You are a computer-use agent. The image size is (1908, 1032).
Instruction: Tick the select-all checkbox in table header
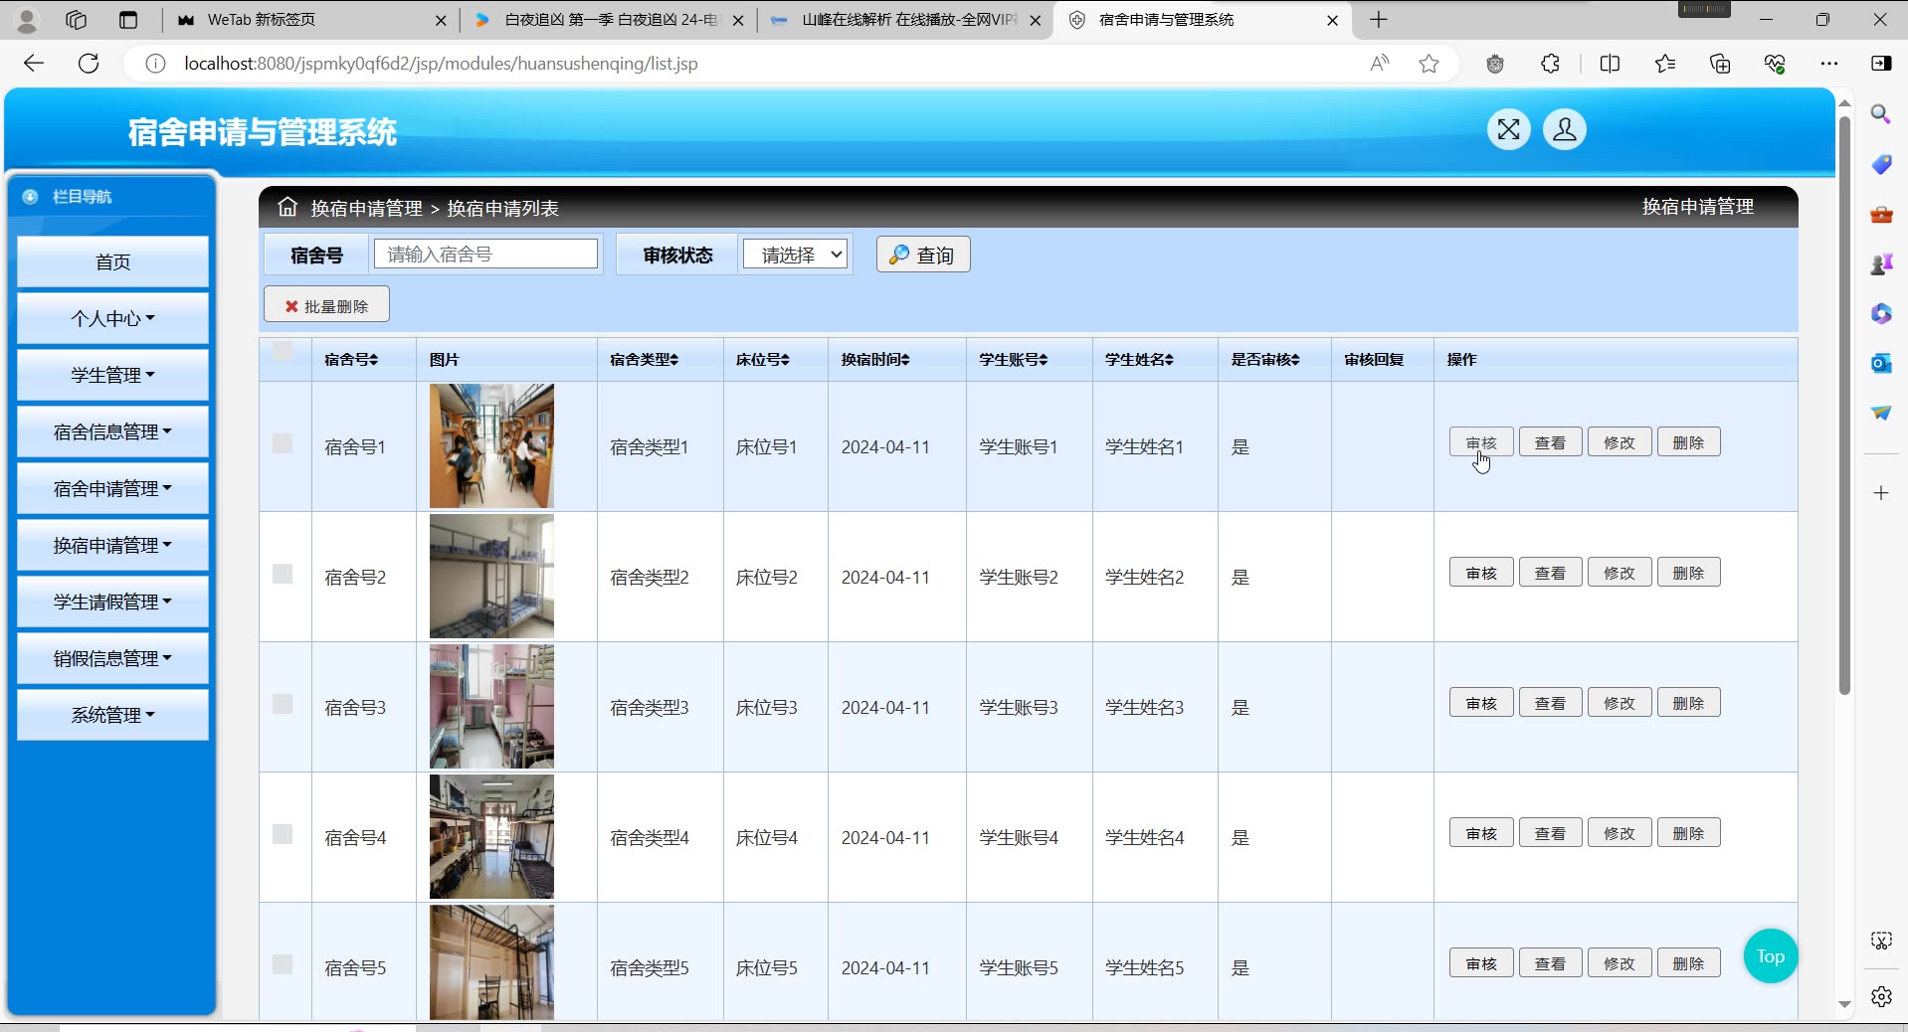tap(283, 351)
